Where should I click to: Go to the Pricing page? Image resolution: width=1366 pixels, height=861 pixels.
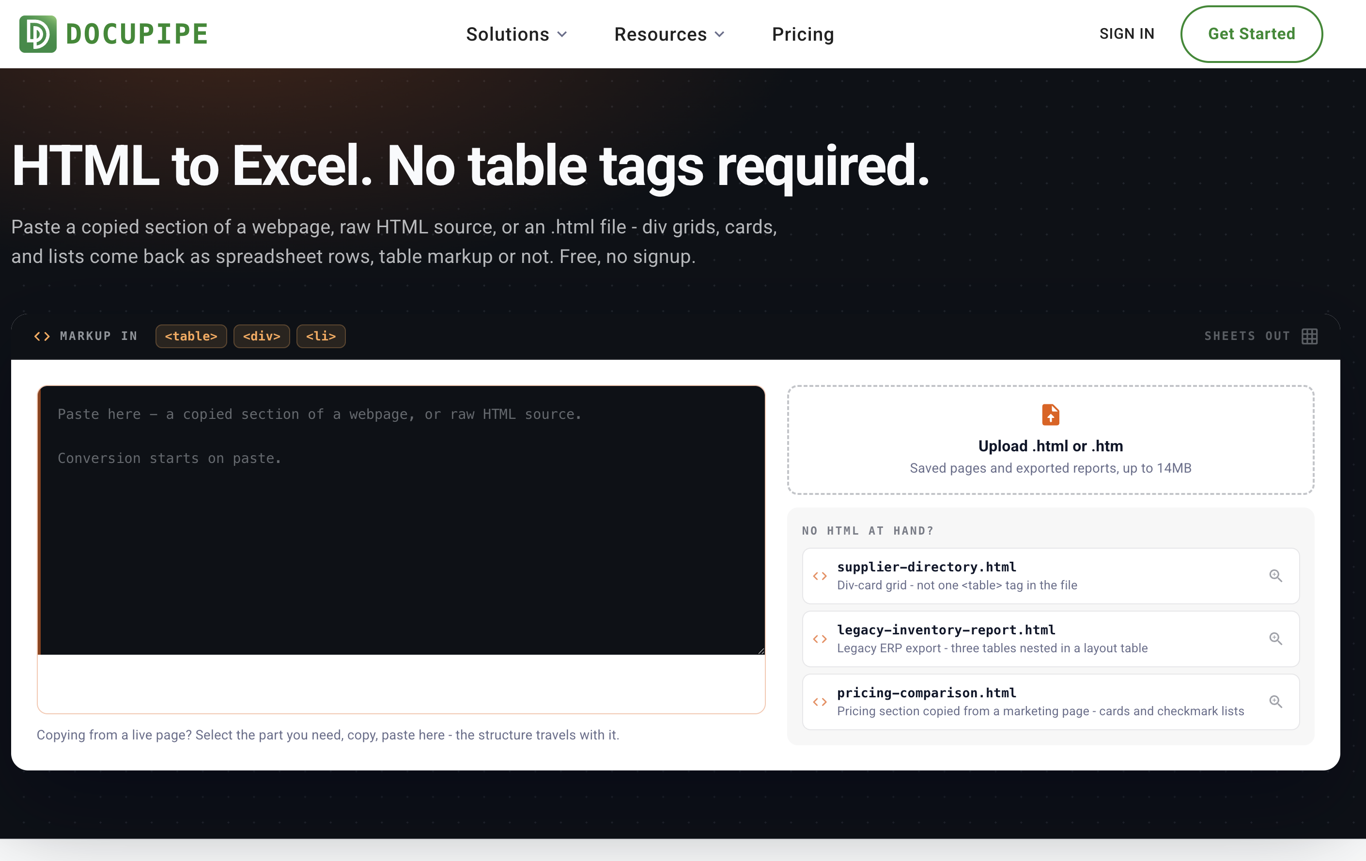click(x=803, y=34)
